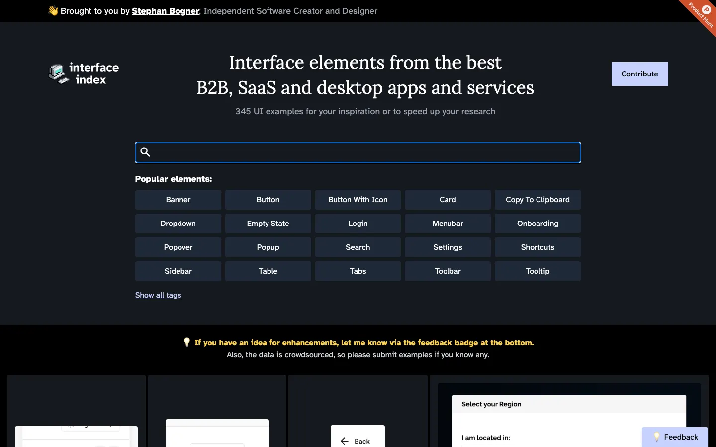Open Stephan Bogner's profile link
Image resolution: width=716 pixels, height=447 pixels.
165,11
